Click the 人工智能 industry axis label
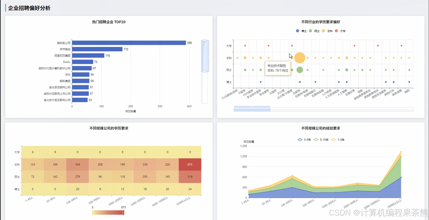This screenshot has width=429, height=220. tap(342, 93)
